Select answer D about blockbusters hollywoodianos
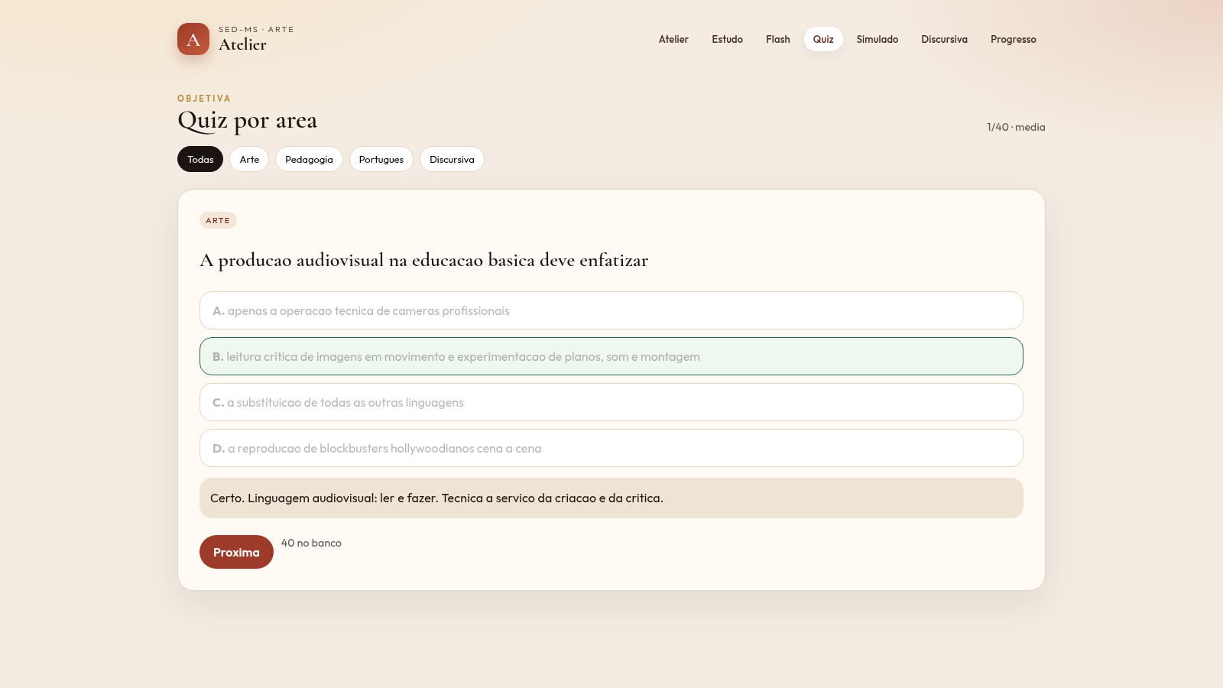This screenshot has height=688, width=1223. 611,448
